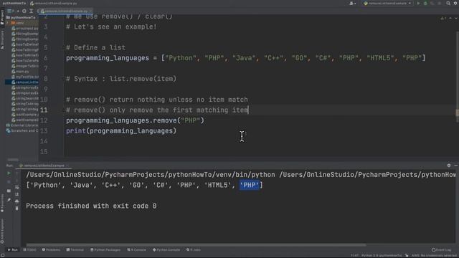
Task: Place the cursor in the programming_languages.remove("PHP") line
Action: [135, 120]
